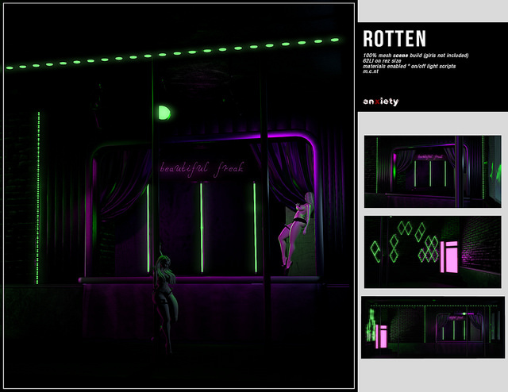Click the 'beautiful freak' neon sign

click(202, 169)
